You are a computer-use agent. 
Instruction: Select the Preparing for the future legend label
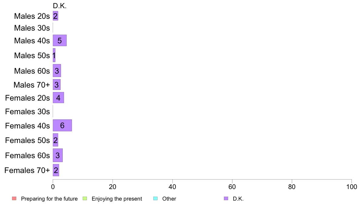coord(49,199)
